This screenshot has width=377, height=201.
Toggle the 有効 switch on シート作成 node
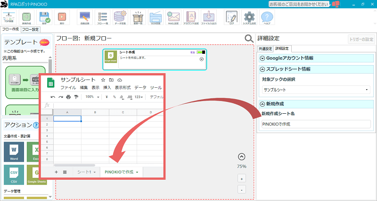(201, 52)
